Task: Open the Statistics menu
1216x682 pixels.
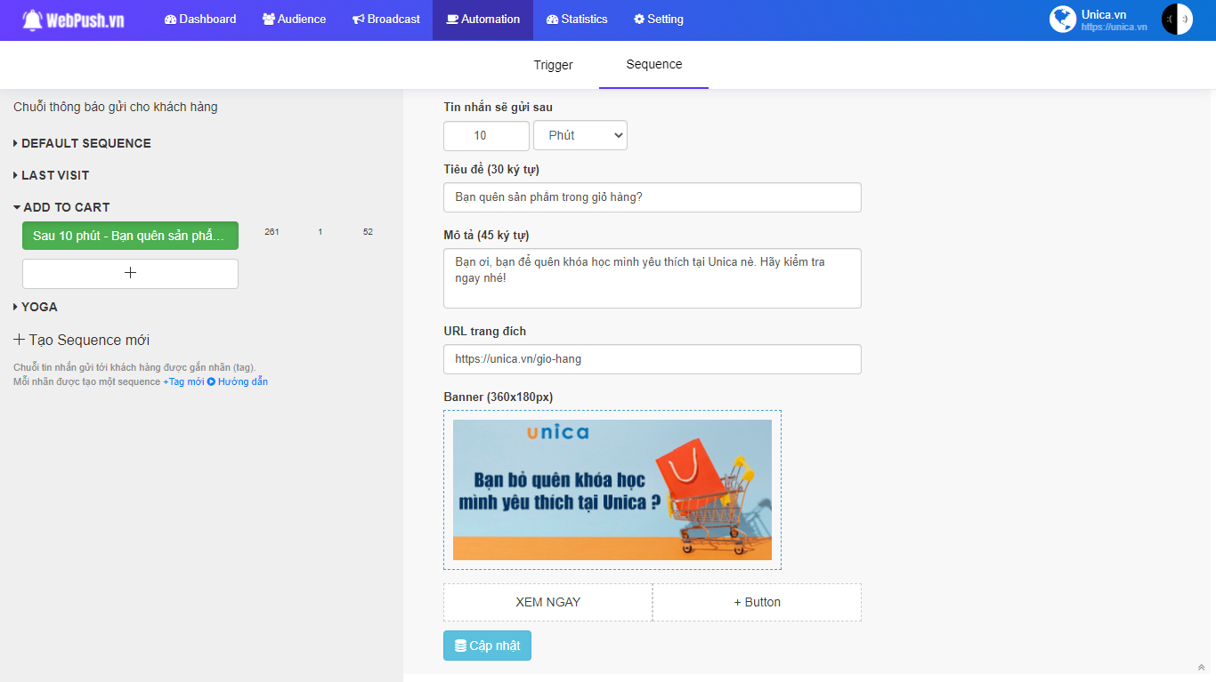Action: point(577,19)
